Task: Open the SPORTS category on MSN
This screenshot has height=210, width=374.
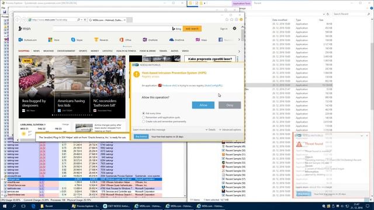Action: [83, 51]
